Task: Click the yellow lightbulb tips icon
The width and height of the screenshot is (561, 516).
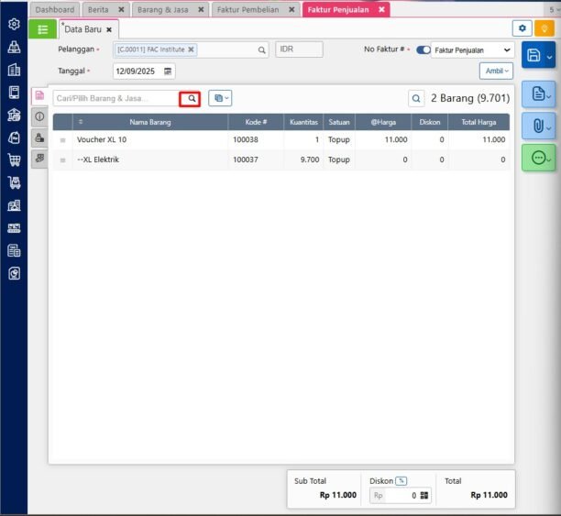Action: [x=546, y=29]
